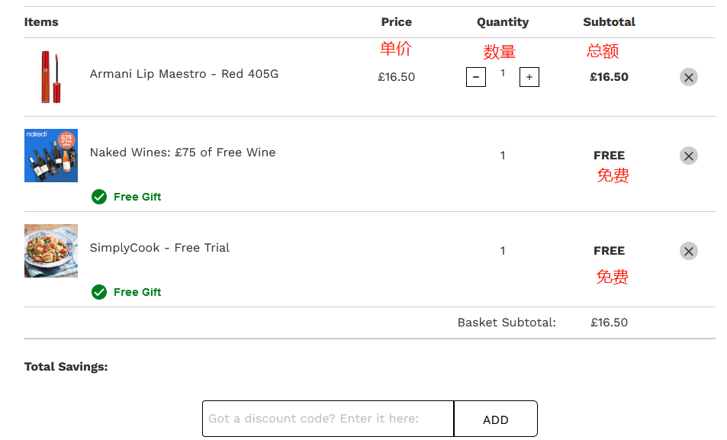Image resolution: width=727 pixels, height=440 pixels.
Task: Remove Armani Lip Maestro from basket
Action: pyautogui.click(x=689, y=78)
